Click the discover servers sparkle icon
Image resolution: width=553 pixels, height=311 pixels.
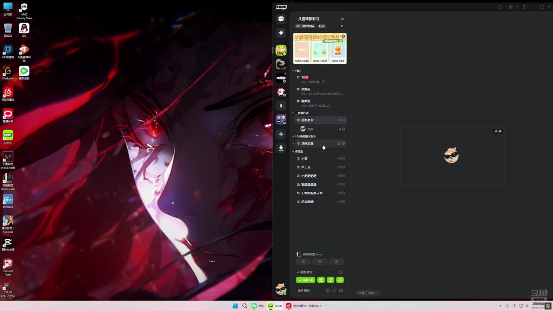(281, 33)
